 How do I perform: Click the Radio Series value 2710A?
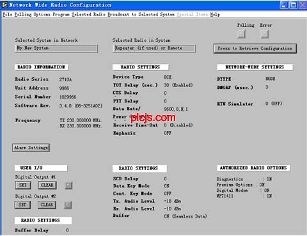tap(65, 79)
